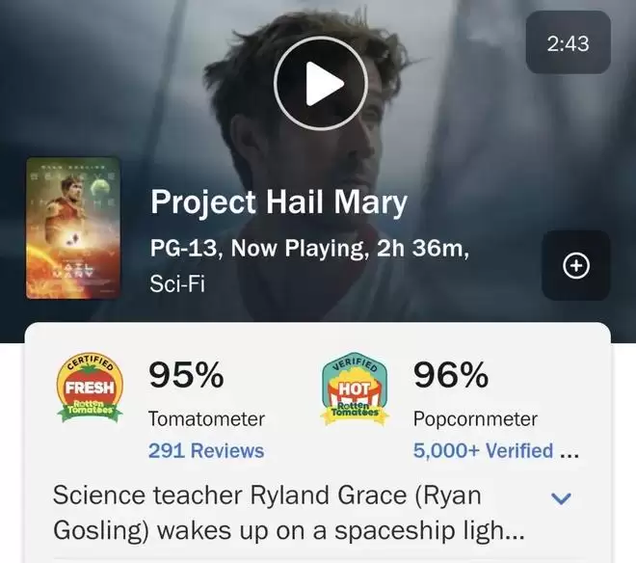
Task: Play the Project Hail Mary trailer
Action: click(321, 84)
